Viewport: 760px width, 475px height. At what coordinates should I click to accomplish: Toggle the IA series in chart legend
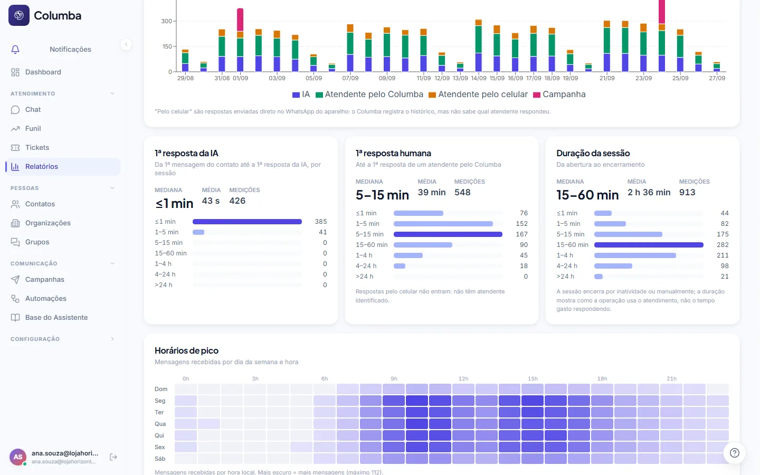(301, 94)
